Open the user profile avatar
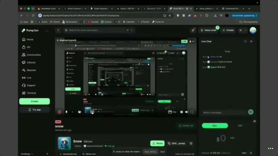 point(253,30)
